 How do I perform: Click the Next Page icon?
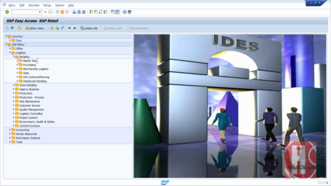[101, 12]
